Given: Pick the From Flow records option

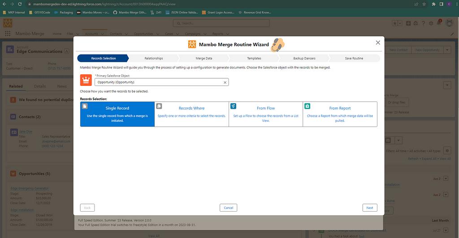Looking at the screenshot, I should [x=265, y=114].
